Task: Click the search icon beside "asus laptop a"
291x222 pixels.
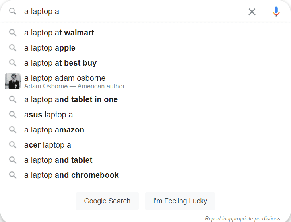Action: [13, 115]
